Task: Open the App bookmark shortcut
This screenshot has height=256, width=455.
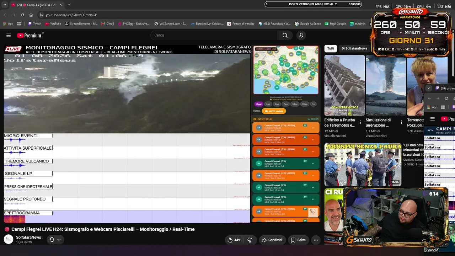Action: tap(8, 24)
